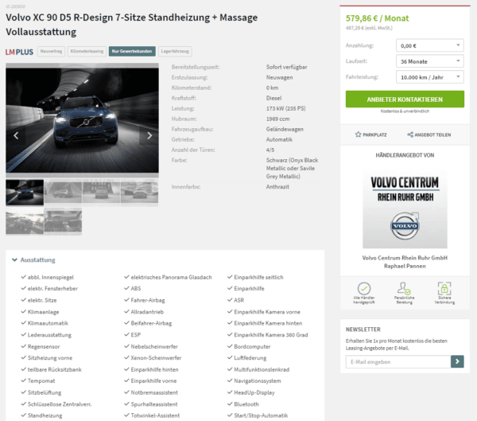This screenshot has height=421, width=477.
Task: Select the second thumbnail in the gallery
Action: [63, 193]
